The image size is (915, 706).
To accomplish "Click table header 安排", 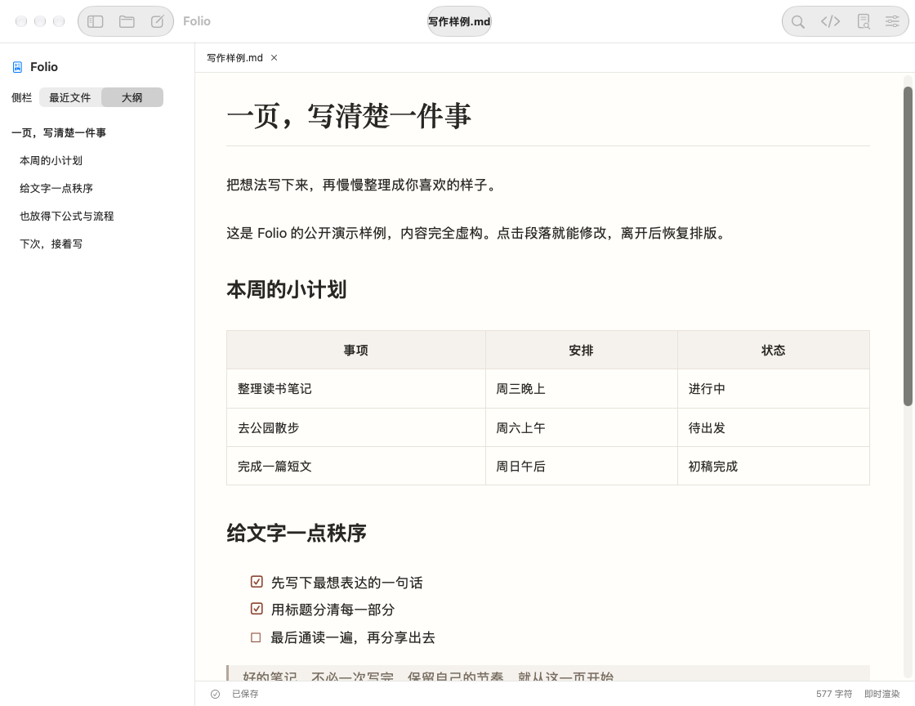I will (581, 350).
